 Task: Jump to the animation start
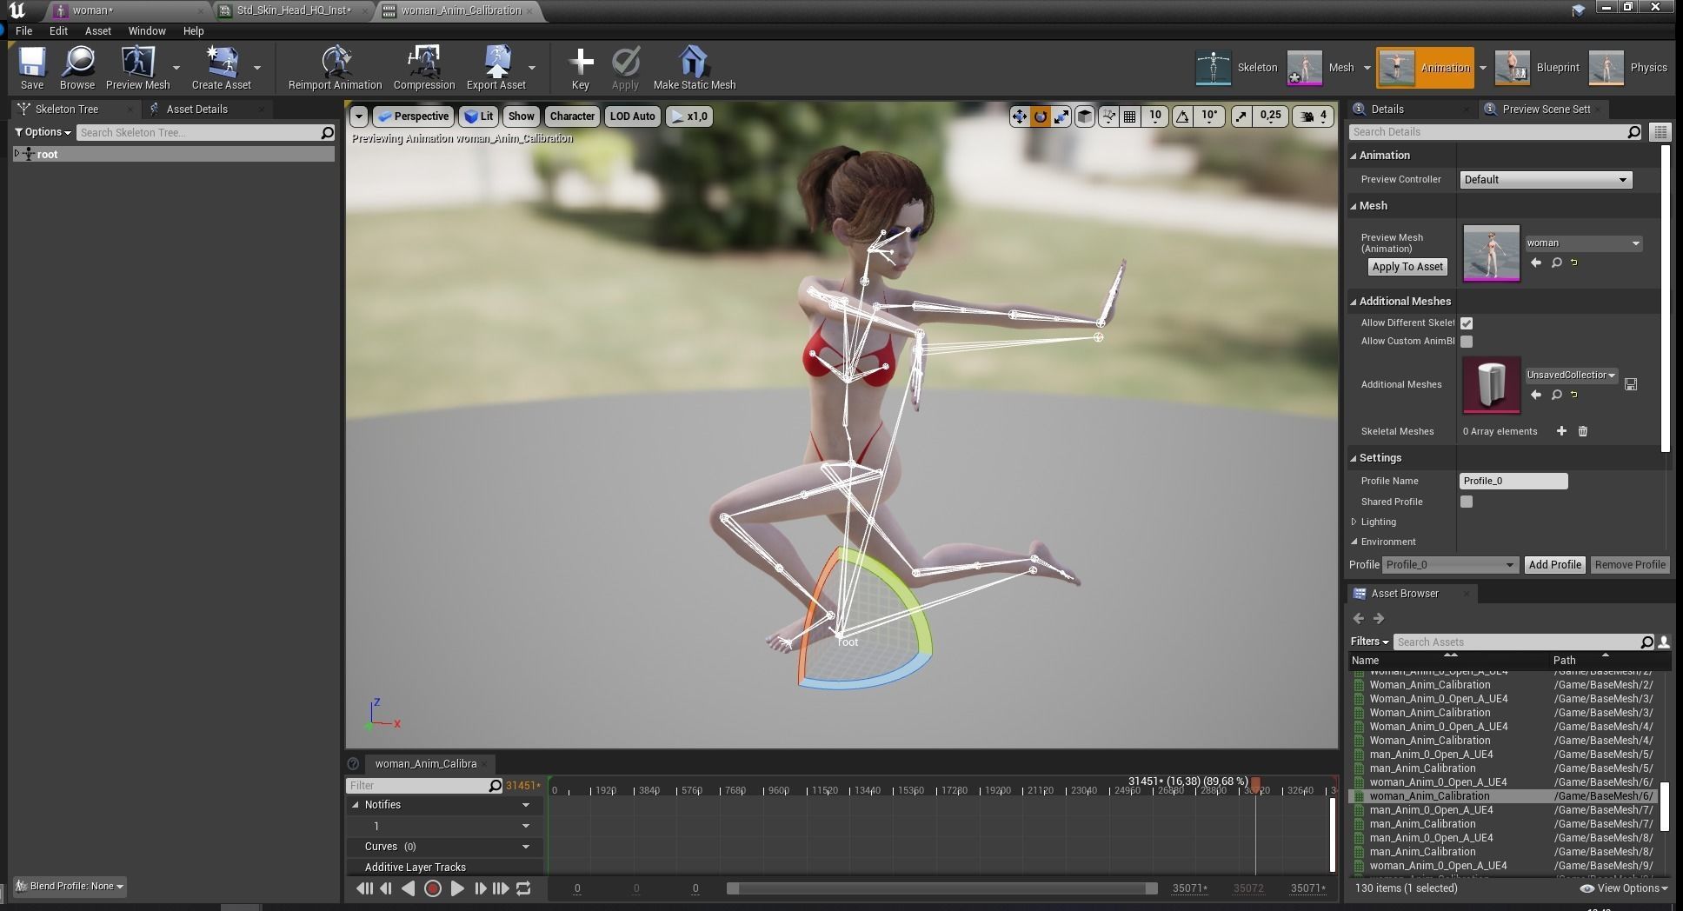(x=364, y=888)
